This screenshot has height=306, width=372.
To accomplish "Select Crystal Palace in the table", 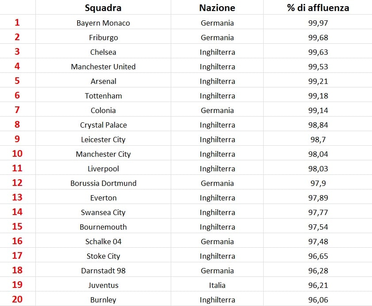I will pos(103,125).
